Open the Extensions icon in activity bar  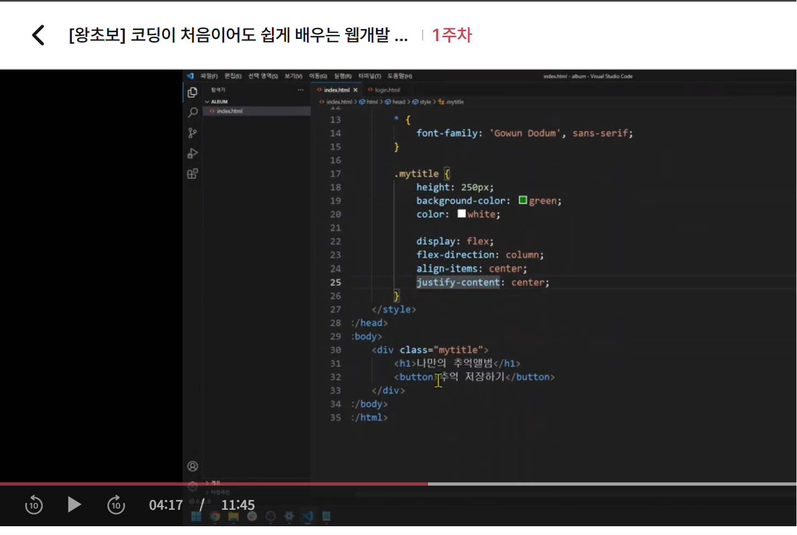pyautogui.click(x=192, y=174)
